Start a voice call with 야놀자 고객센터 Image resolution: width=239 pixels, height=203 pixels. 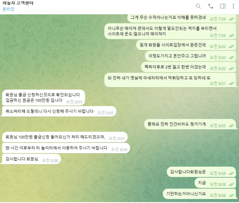pos(211,6)
